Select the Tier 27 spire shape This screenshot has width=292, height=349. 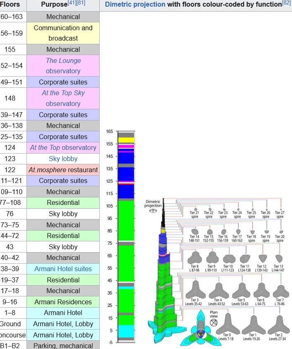280,209
